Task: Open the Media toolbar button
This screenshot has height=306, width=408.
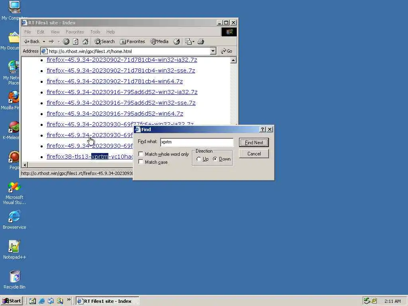Action: [159, 41]
